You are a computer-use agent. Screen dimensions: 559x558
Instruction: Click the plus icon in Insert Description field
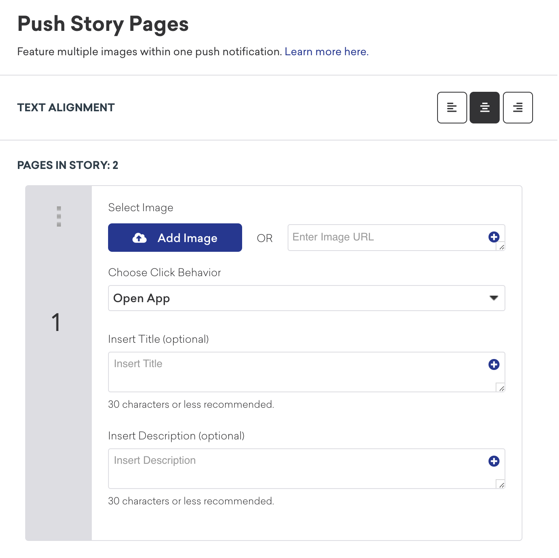(494, 461)
